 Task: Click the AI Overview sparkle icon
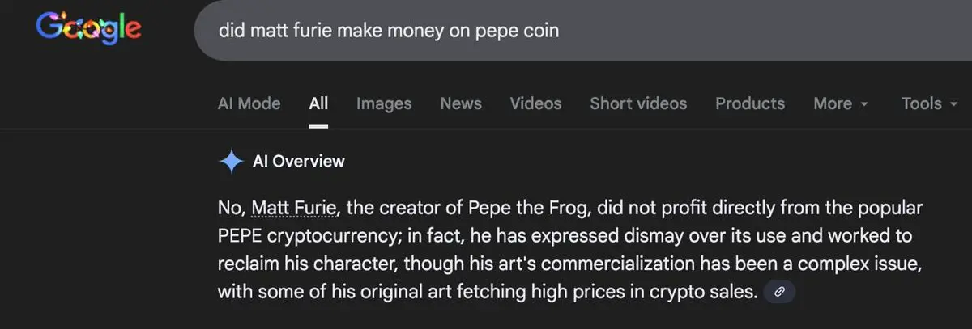click(x=232, y=162)
